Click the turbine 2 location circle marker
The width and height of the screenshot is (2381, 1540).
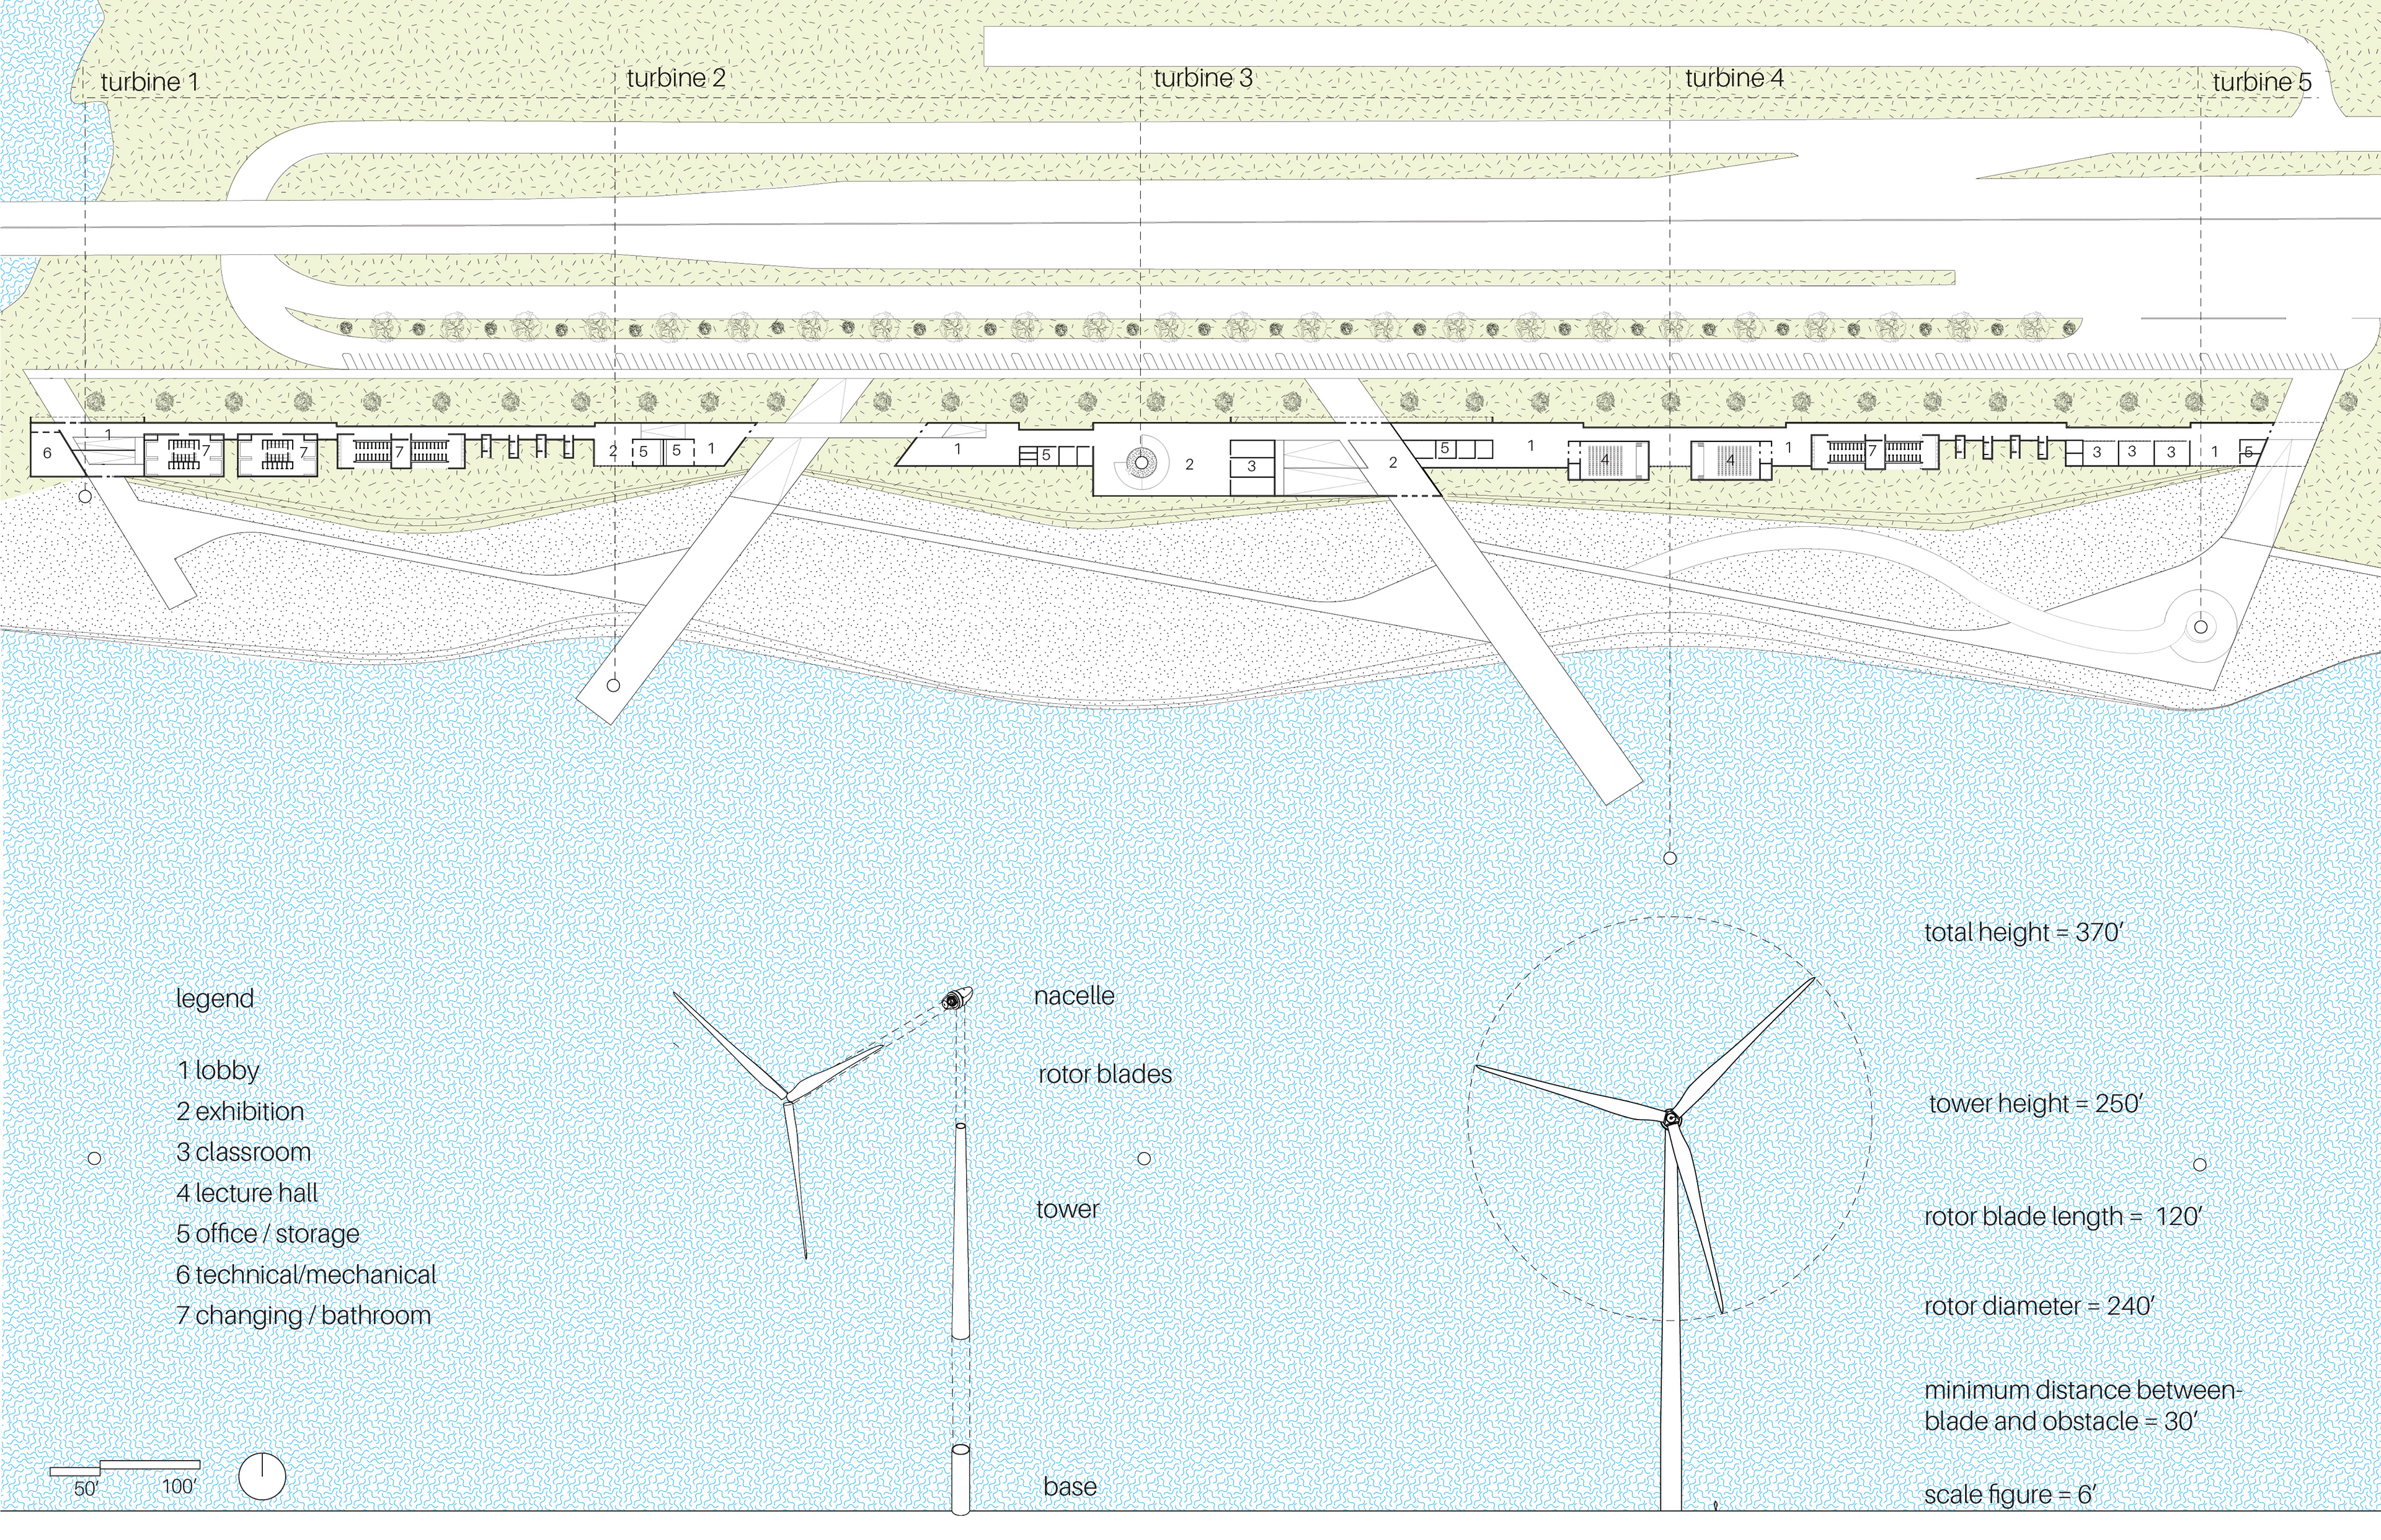tap(613, 685)
